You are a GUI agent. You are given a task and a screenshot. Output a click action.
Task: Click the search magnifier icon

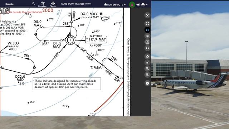(x=34, y=3)
